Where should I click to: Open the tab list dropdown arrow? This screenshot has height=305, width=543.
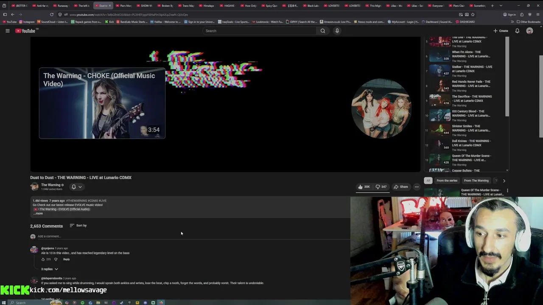(x=501, y=6)
